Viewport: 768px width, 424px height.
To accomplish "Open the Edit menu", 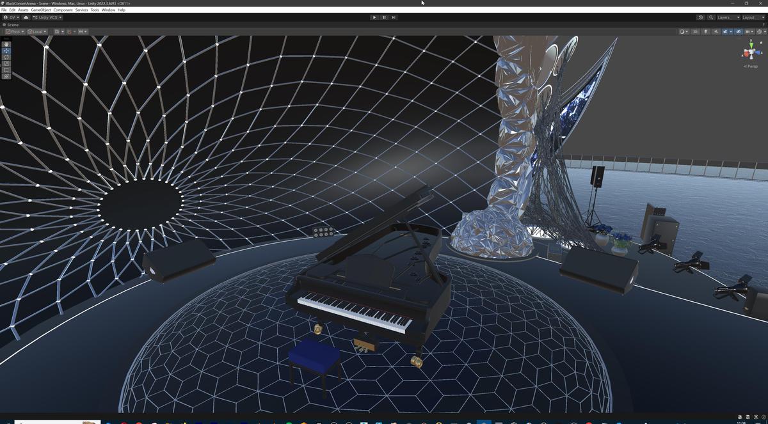I will [12, 10].
